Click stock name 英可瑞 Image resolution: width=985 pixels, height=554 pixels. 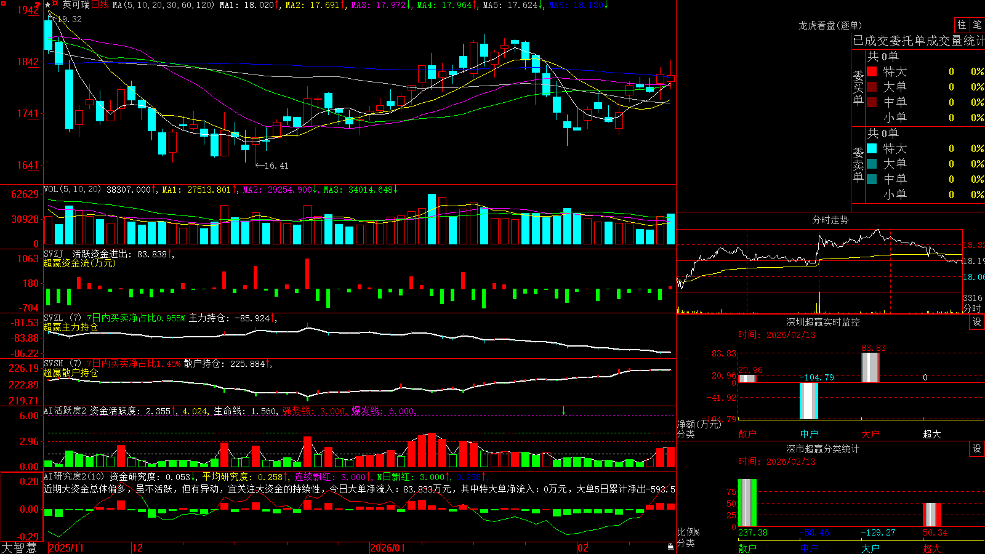coord(76,5)
